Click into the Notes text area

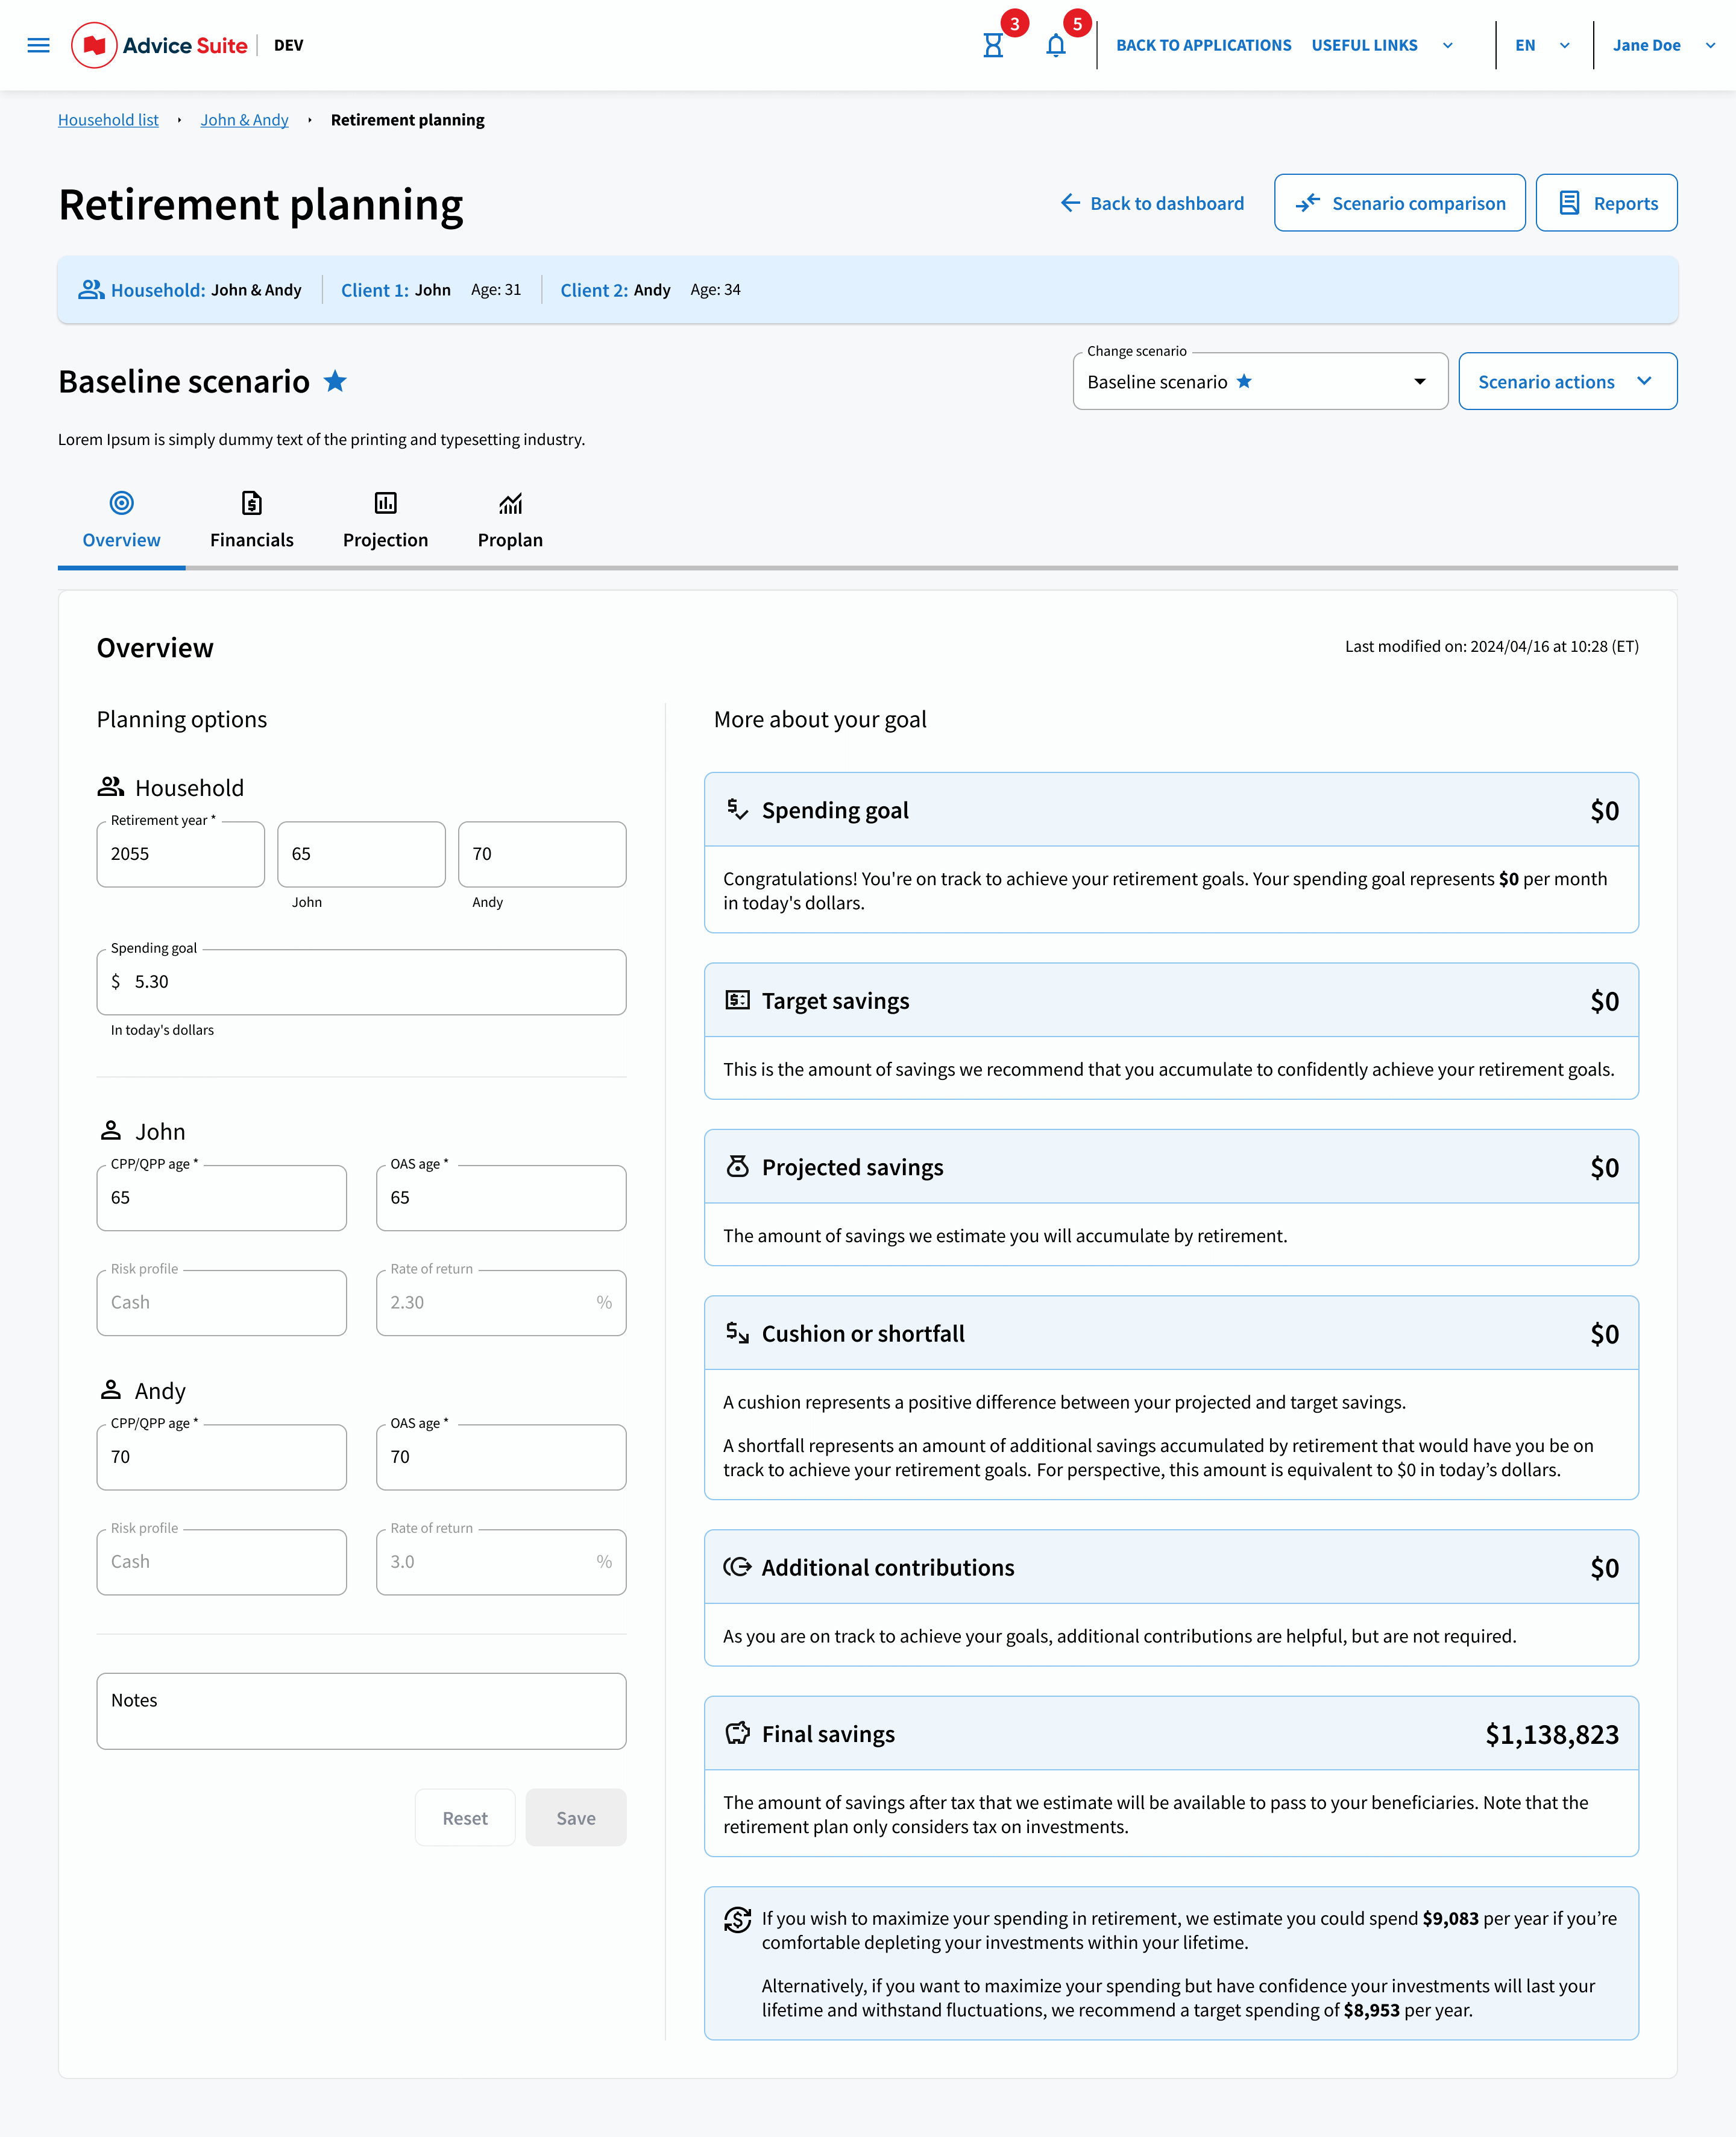tap(361, 1711)
